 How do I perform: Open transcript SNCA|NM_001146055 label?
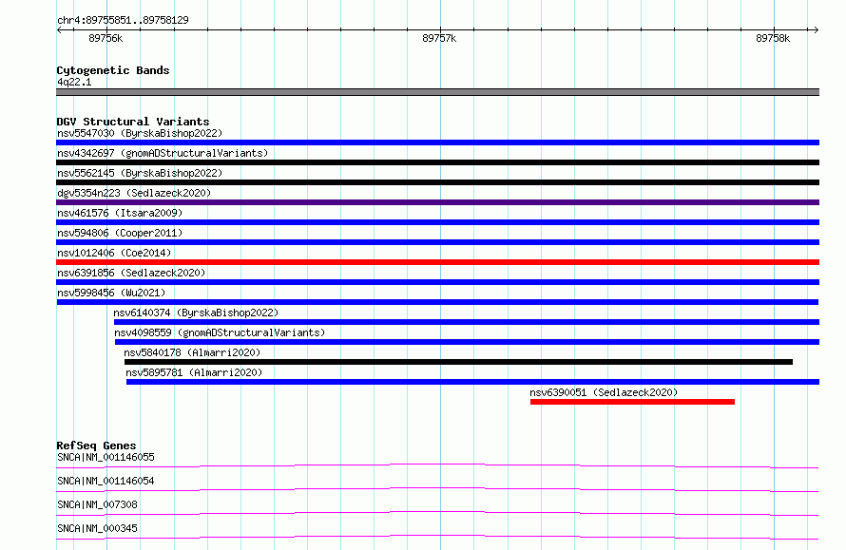tap(106, 457)
